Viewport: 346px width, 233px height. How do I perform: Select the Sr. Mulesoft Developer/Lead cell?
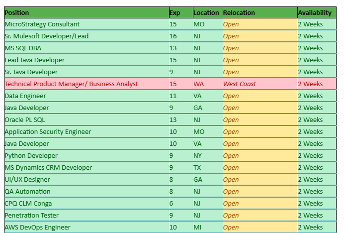tap(86, 36)
